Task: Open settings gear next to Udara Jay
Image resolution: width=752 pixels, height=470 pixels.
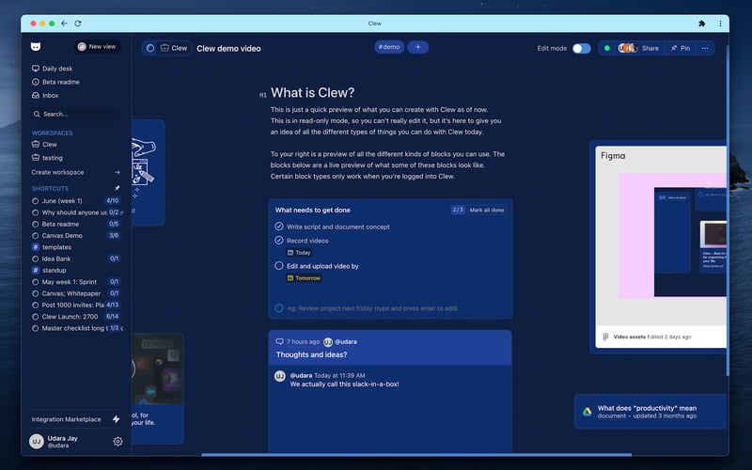Action: click(x=117, y=441)
